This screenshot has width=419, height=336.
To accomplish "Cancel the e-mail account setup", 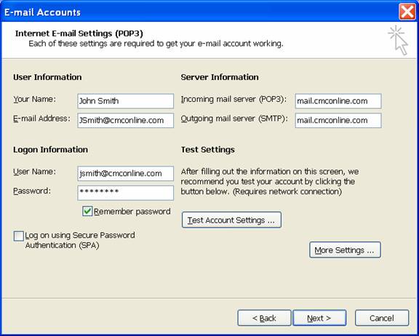I will [x=382, y=318].
